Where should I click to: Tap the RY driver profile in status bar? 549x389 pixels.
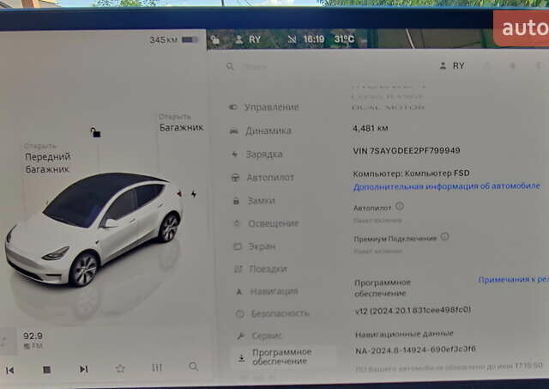248,40
